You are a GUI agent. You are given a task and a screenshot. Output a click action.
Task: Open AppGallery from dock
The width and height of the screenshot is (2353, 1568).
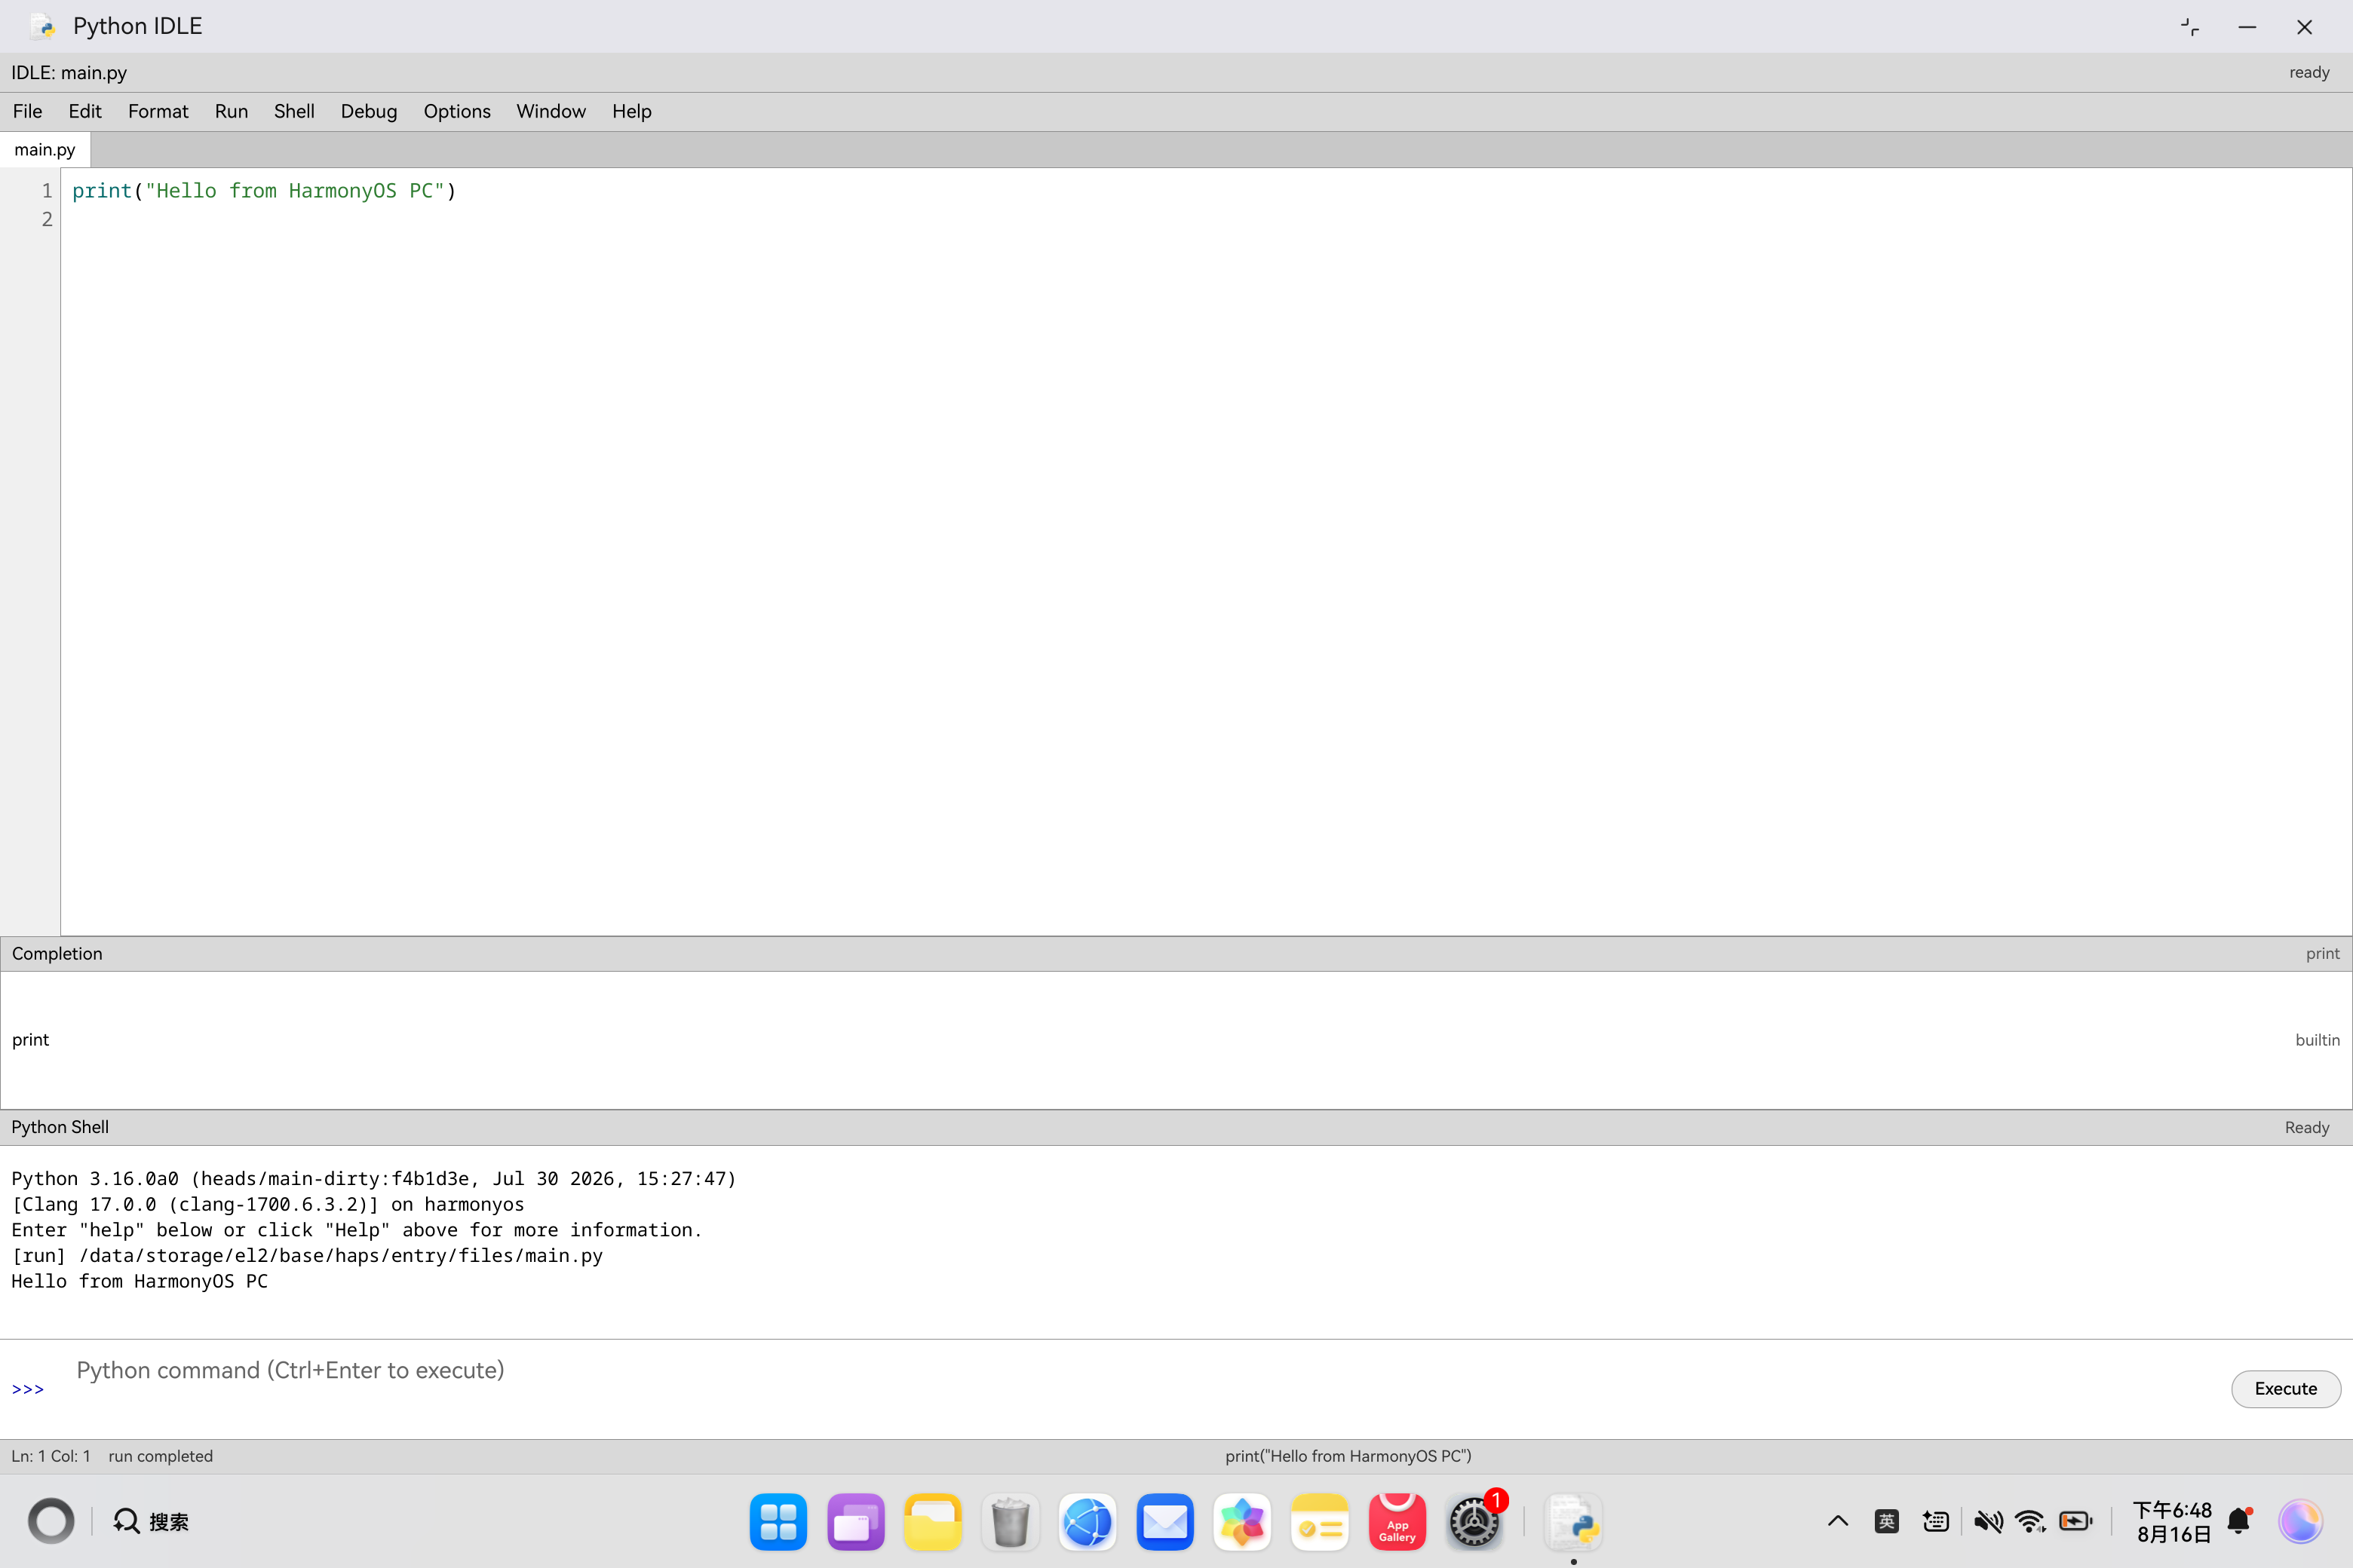[1397, 1522]
